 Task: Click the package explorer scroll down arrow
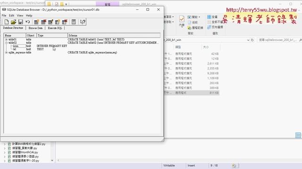52,161
